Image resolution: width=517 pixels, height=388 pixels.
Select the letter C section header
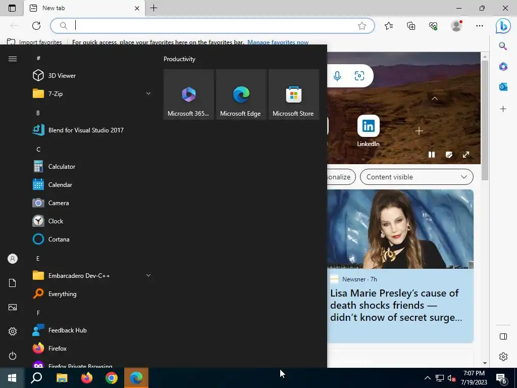tap(38, 150)
